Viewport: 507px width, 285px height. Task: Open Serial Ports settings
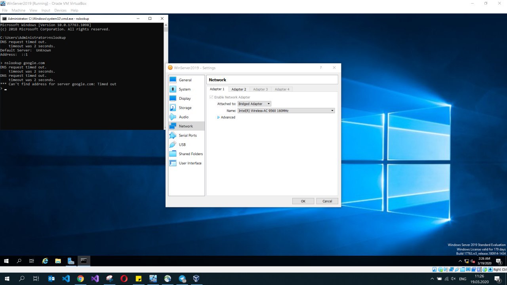point(186,135)
